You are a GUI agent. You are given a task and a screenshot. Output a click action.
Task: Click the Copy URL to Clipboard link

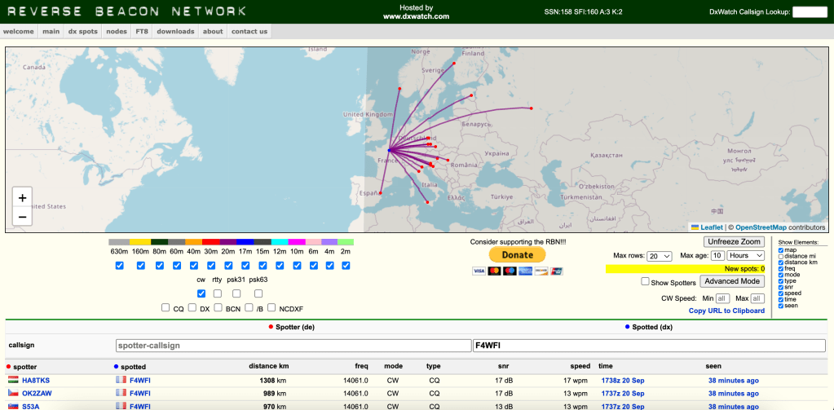(x=726, y=311)
